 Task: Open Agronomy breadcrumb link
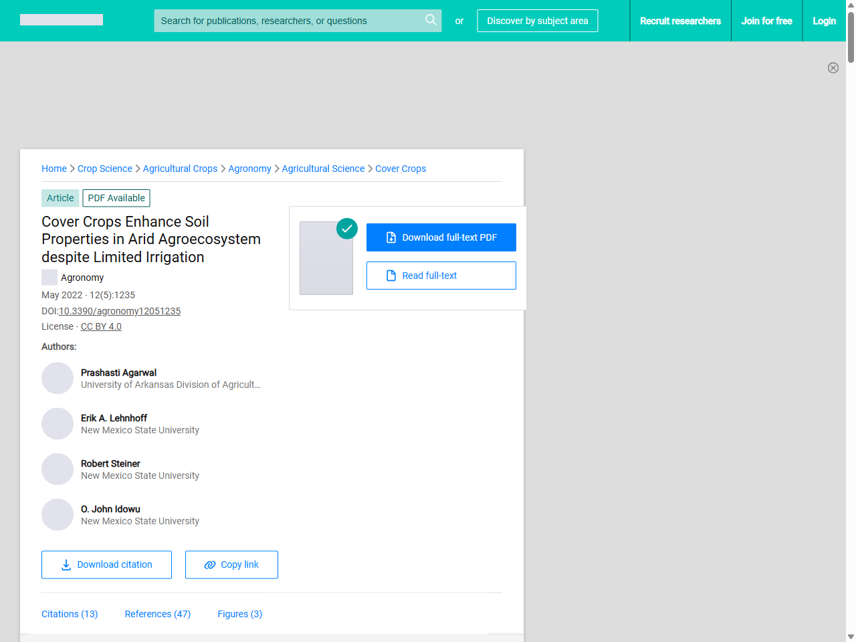coord(249,169)
